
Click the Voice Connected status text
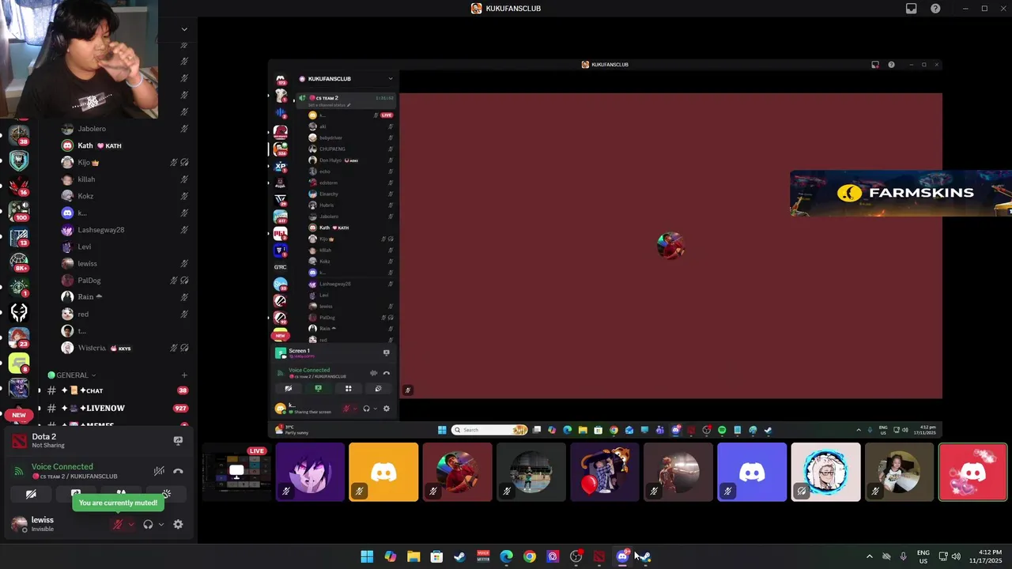(x=62, y=466)
